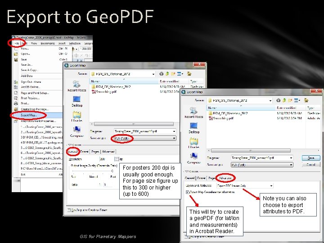Toggle Clip Output to Graphics Extent in behind dialog
Image resolution: width=324 pixels, height=243 pixels.
(x=69, y=210)
